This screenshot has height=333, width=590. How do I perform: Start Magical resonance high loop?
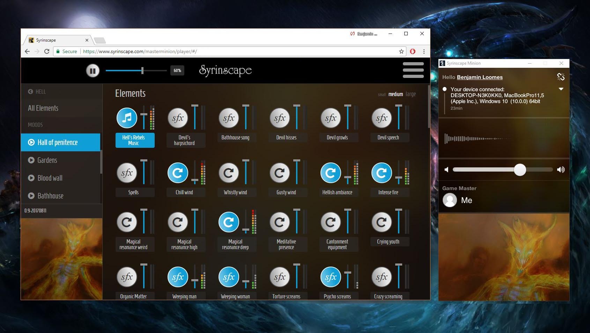coord(178,222)
